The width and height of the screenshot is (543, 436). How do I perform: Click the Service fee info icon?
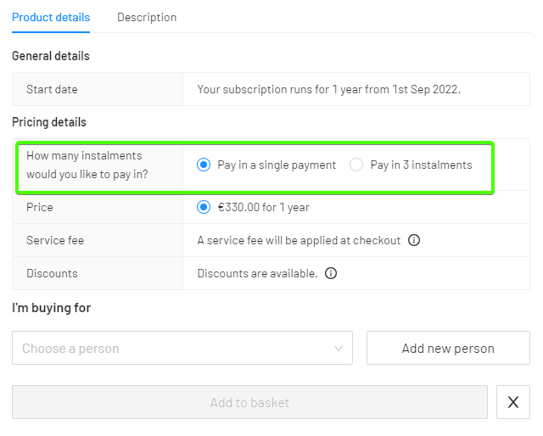(x=414, y=240)
